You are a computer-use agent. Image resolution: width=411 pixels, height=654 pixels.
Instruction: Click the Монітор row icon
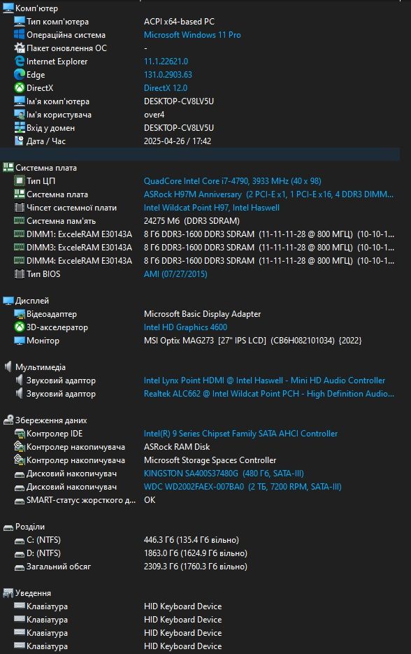[x=19, y=341]
